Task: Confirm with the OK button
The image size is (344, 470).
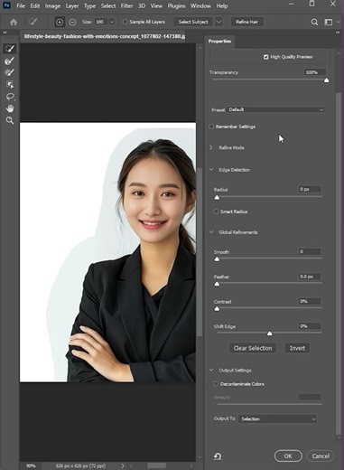Action: 288,456
